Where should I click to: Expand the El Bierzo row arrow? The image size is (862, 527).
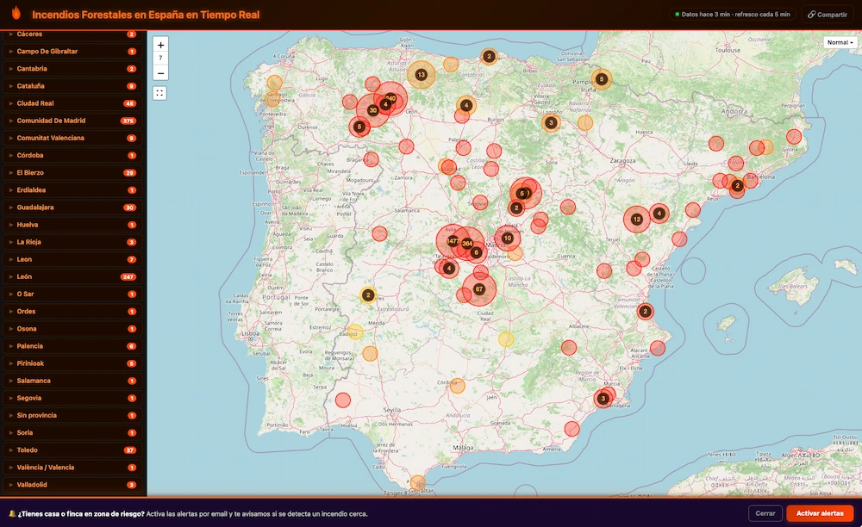[x=10, y=173]
